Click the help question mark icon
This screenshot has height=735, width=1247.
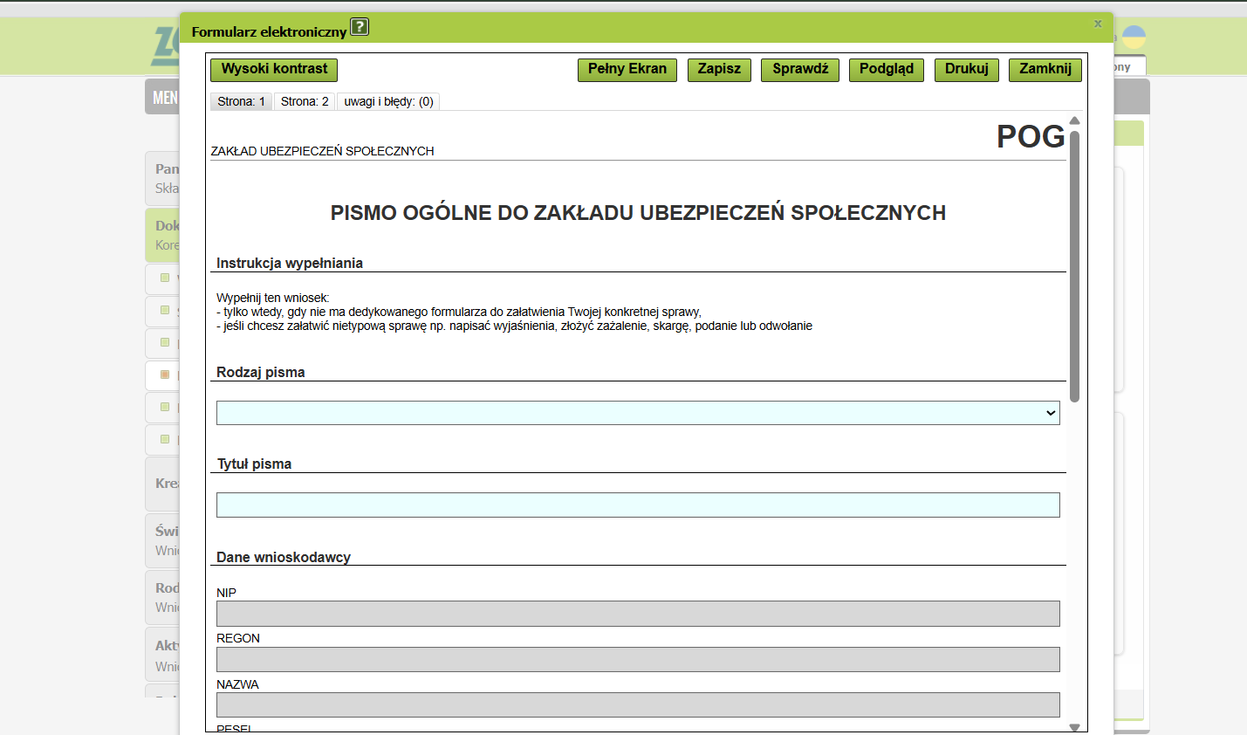[360, 27]
